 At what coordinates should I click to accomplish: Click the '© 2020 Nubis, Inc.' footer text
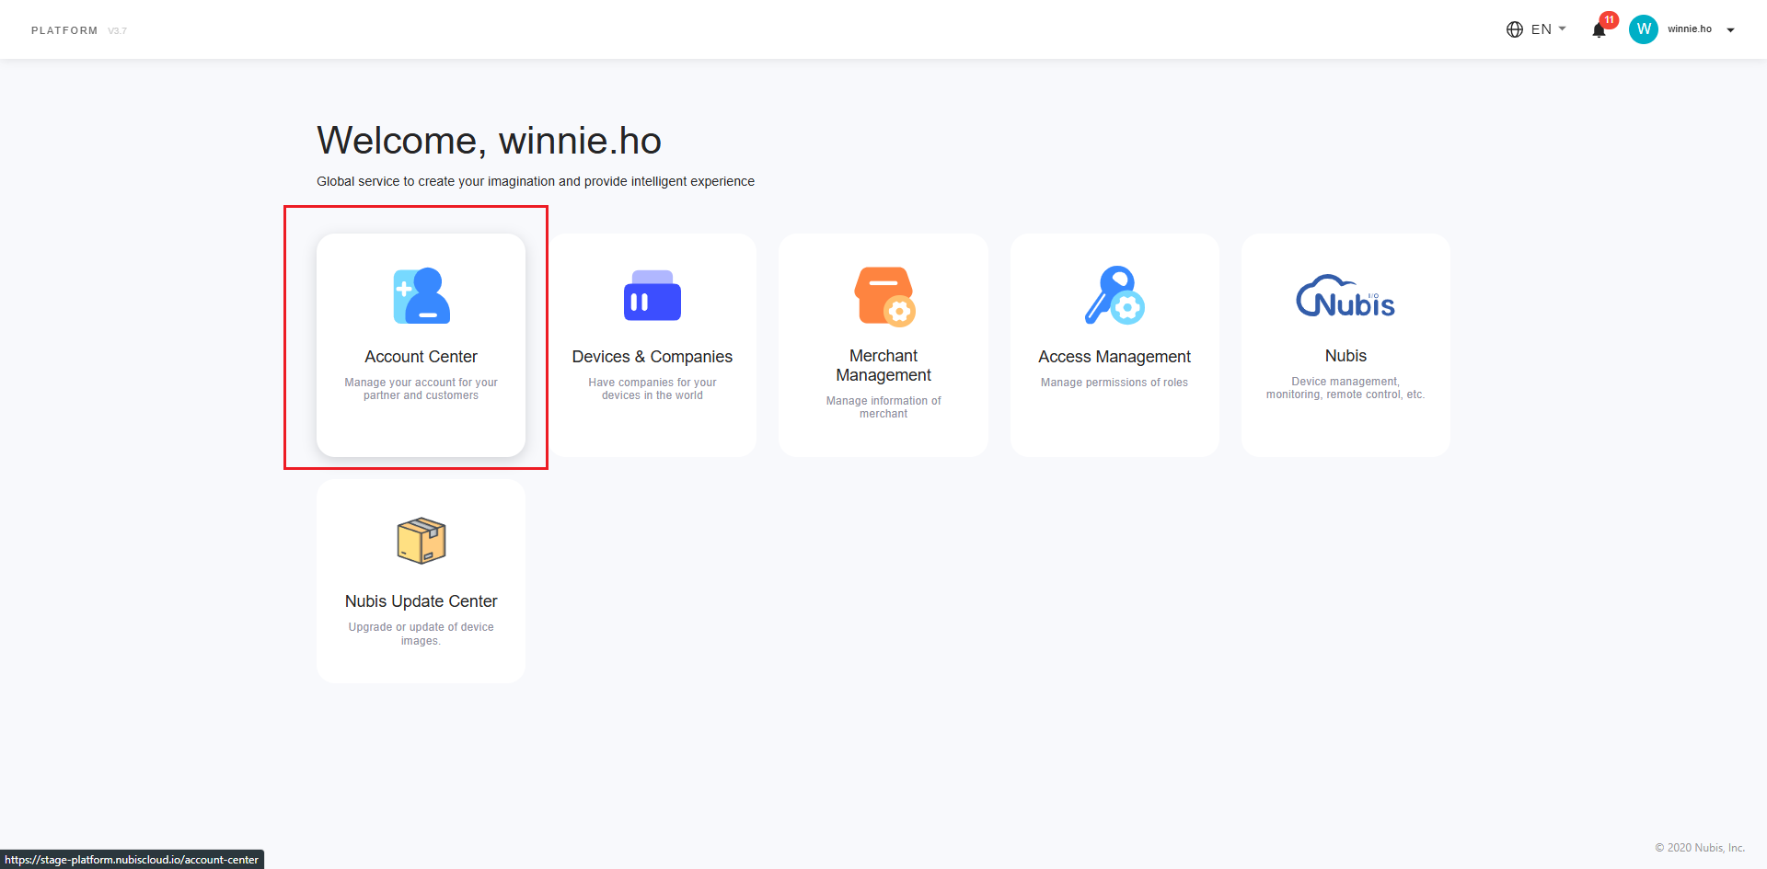(x=1700, y=848)
